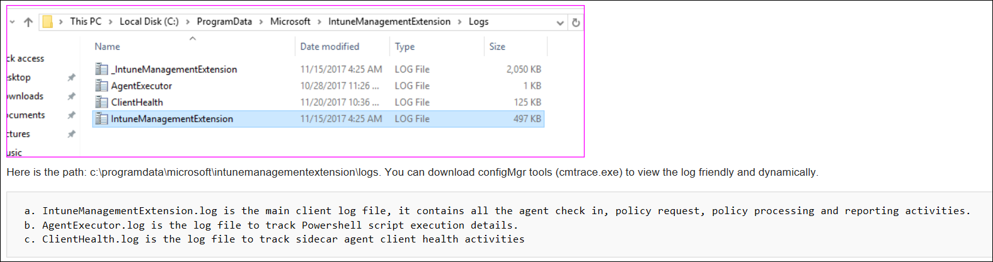This screenshot has height=262, width=993.
Task: Sort files by Type column
Action: click(x=405, y=47)
